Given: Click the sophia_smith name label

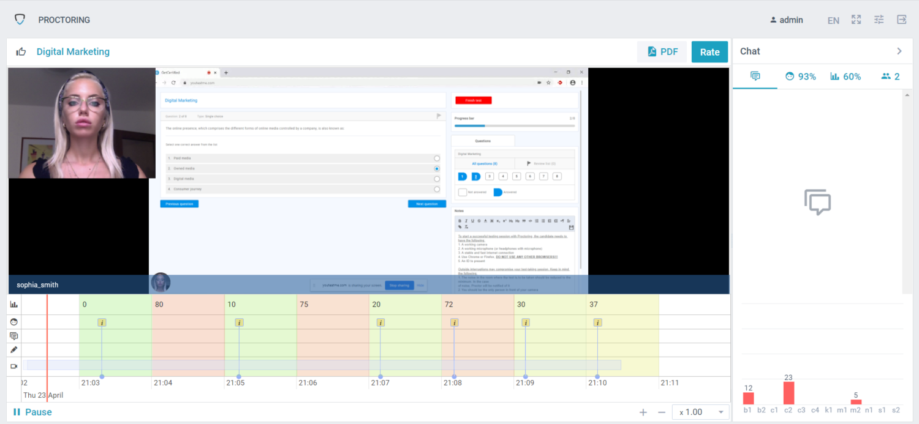Looking at the screenshot, I should [x=37, y=285].
